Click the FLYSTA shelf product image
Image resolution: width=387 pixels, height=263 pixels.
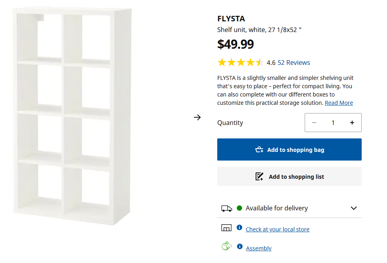click(x=74, y=117)
